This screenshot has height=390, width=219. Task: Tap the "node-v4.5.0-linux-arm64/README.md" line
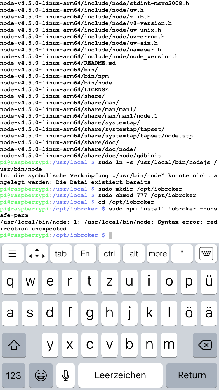point(58,63)
